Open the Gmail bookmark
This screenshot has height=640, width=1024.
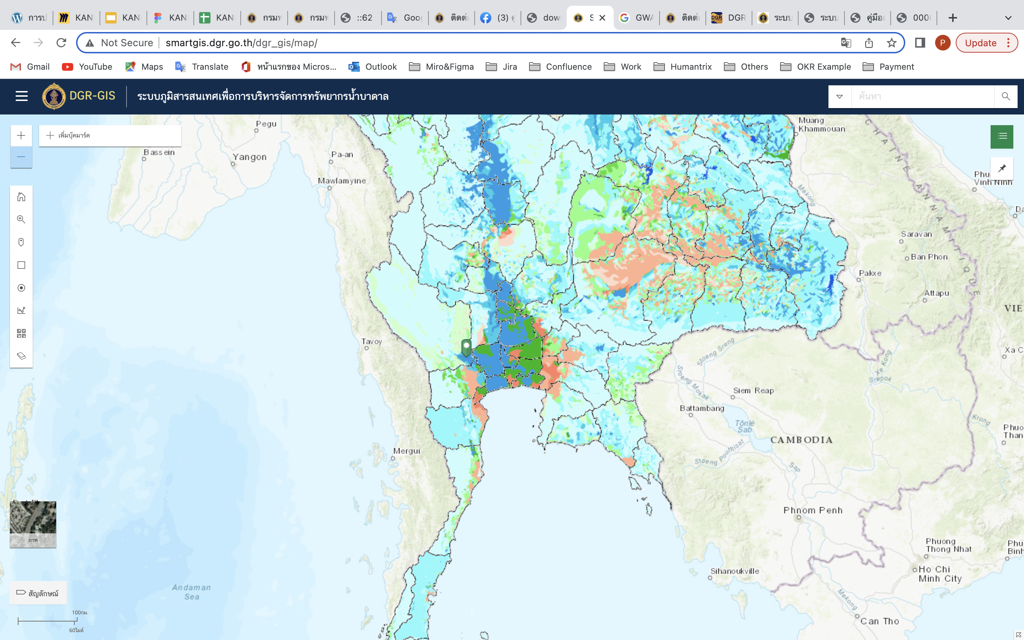(30, 67)
